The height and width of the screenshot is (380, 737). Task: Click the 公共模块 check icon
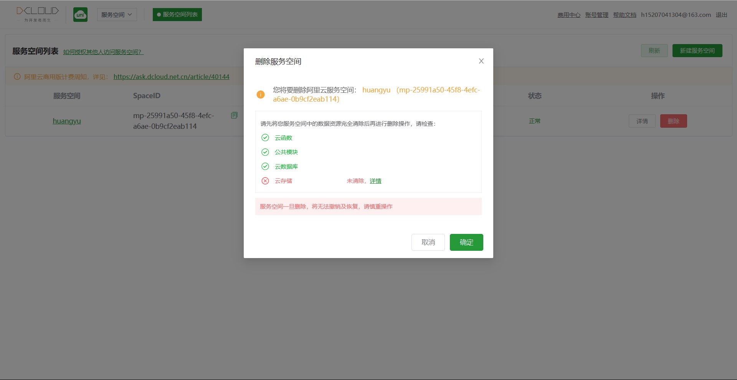(x=265, y=152)
